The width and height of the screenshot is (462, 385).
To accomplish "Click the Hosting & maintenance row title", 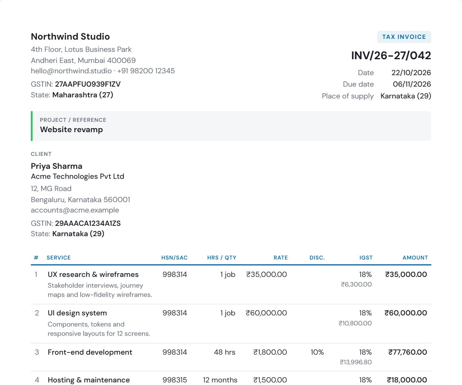I will coord(89,380).
